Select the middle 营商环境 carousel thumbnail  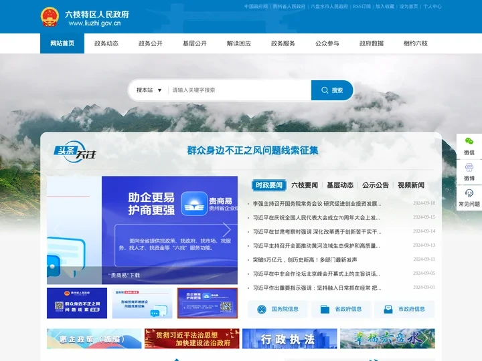tap(143, 303)
